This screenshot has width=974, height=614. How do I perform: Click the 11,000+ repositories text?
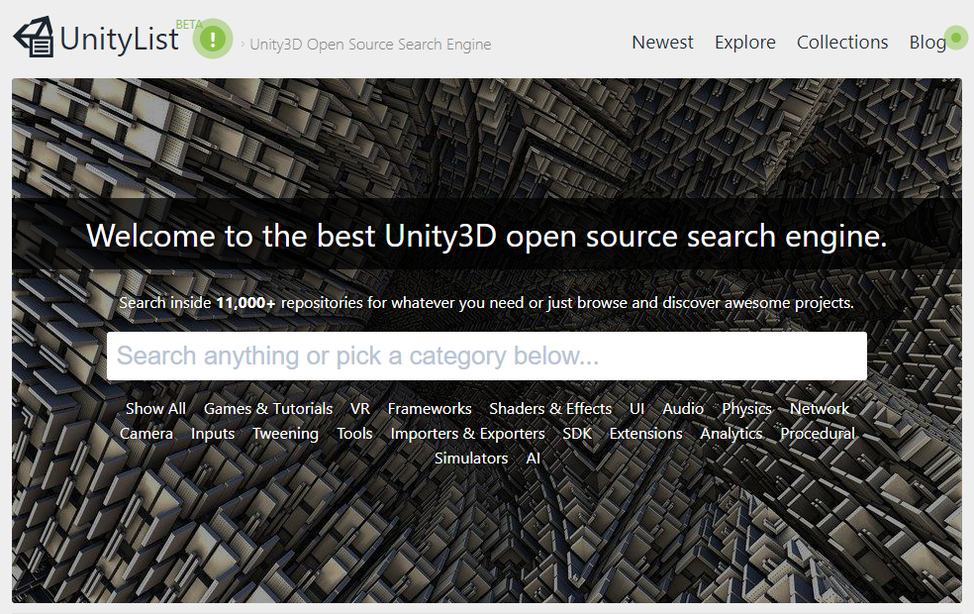pos(289,303)
